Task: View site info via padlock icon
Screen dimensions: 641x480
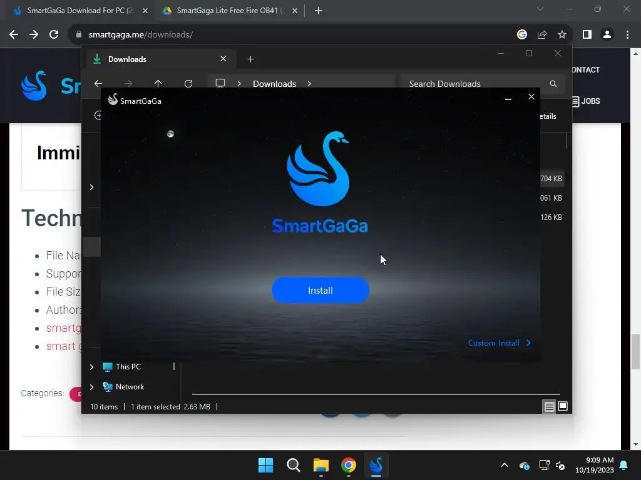Action: coord(79,35)
